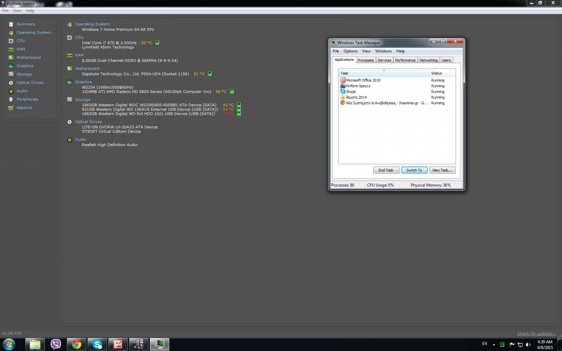
Task: Open Summary section icon in Speccy sidebar
Action: (x=11, y=24)
